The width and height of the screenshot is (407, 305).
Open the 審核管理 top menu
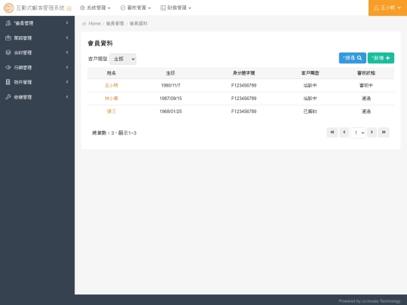coord(135,8)
